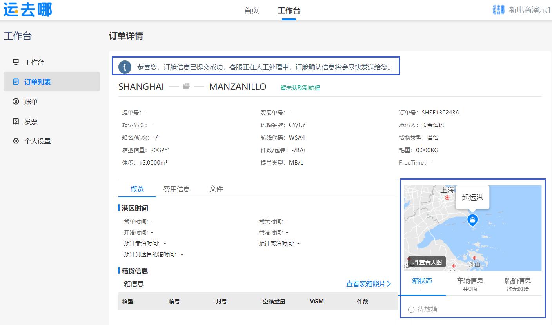This screenshot has width=552, height=325.
Task: Select the 待放箱 status circle
Action: tap(411, 310)
